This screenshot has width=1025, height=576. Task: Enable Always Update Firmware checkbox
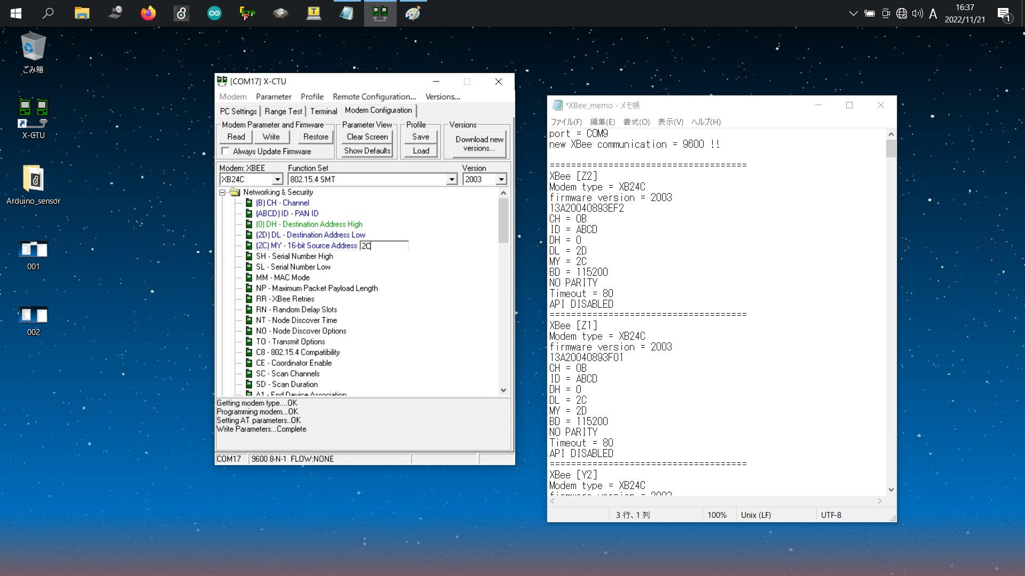226,151
